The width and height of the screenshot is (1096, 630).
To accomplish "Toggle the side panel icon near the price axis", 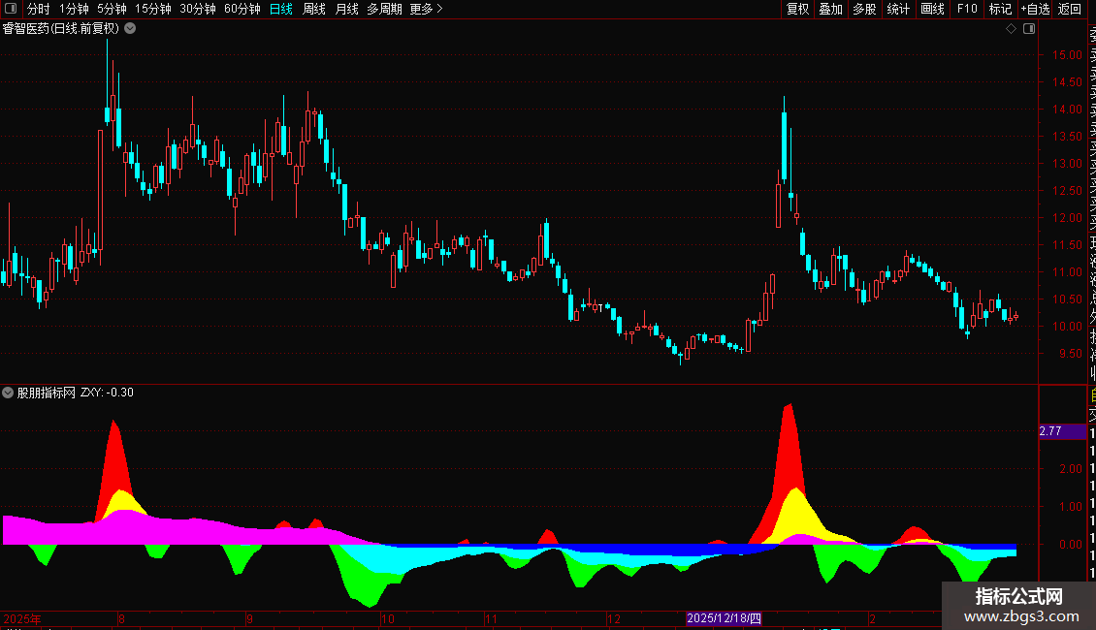I will (x=1029, y=29).
